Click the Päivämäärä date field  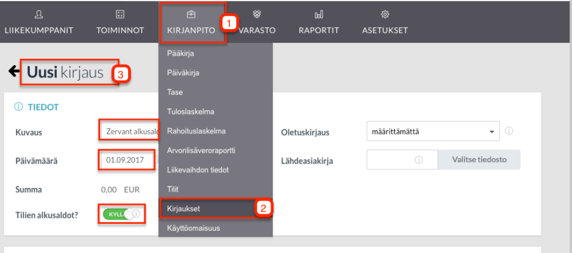point(127,160)
